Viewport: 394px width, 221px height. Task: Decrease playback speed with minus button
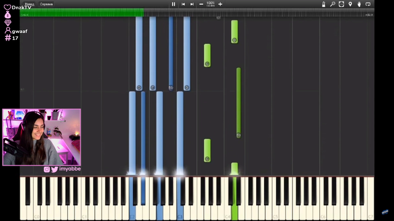pyautogui.click(x=201, y=4)
